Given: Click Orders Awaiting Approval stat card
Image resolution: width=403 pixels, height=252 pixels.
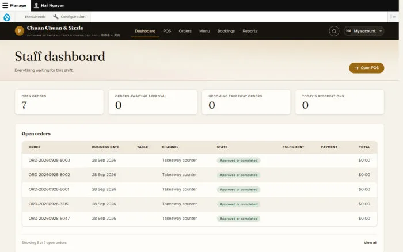Looking at the screenshot, I should pos(153,102).
